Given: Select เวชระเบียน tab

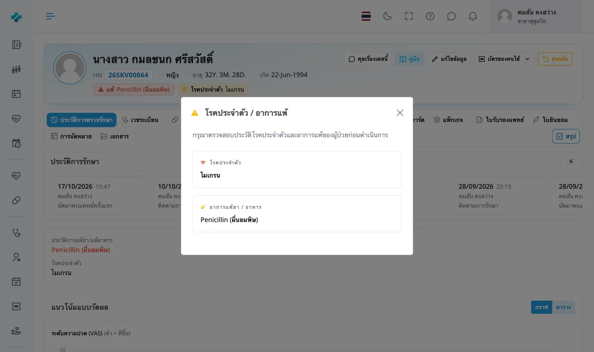Looking at the screenshot, I should (140, 120).
